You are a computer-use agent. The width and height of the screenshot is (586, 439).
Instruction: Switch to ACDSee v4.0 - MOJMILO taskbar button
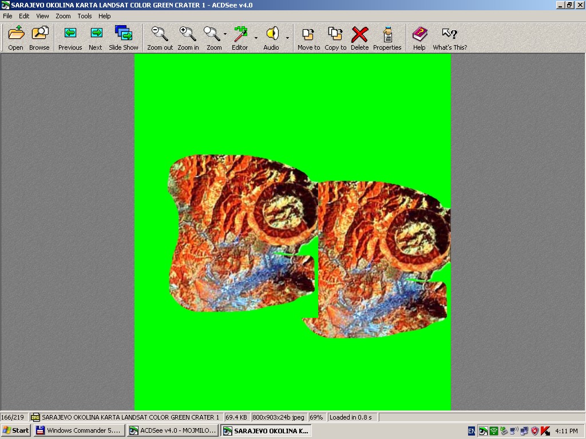[173, 430]
